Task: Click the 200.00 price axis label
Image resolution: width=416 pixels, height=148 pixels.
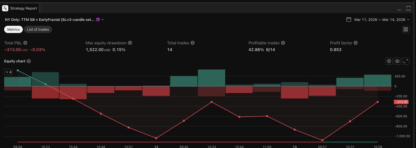Action: click(x=400, y=76)
